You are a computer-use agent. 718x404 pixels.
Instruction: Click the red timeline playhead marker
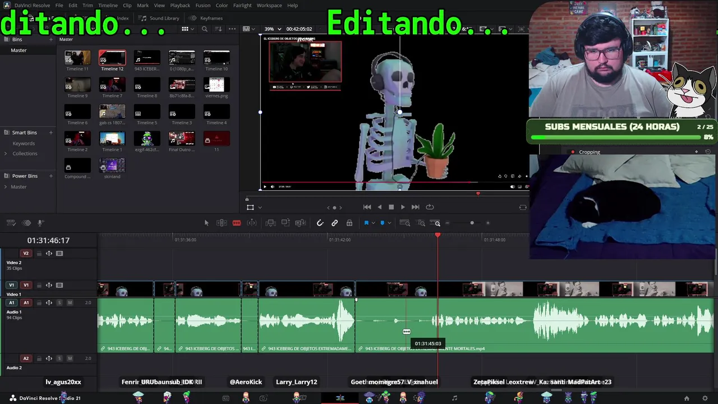coord(438,235)
